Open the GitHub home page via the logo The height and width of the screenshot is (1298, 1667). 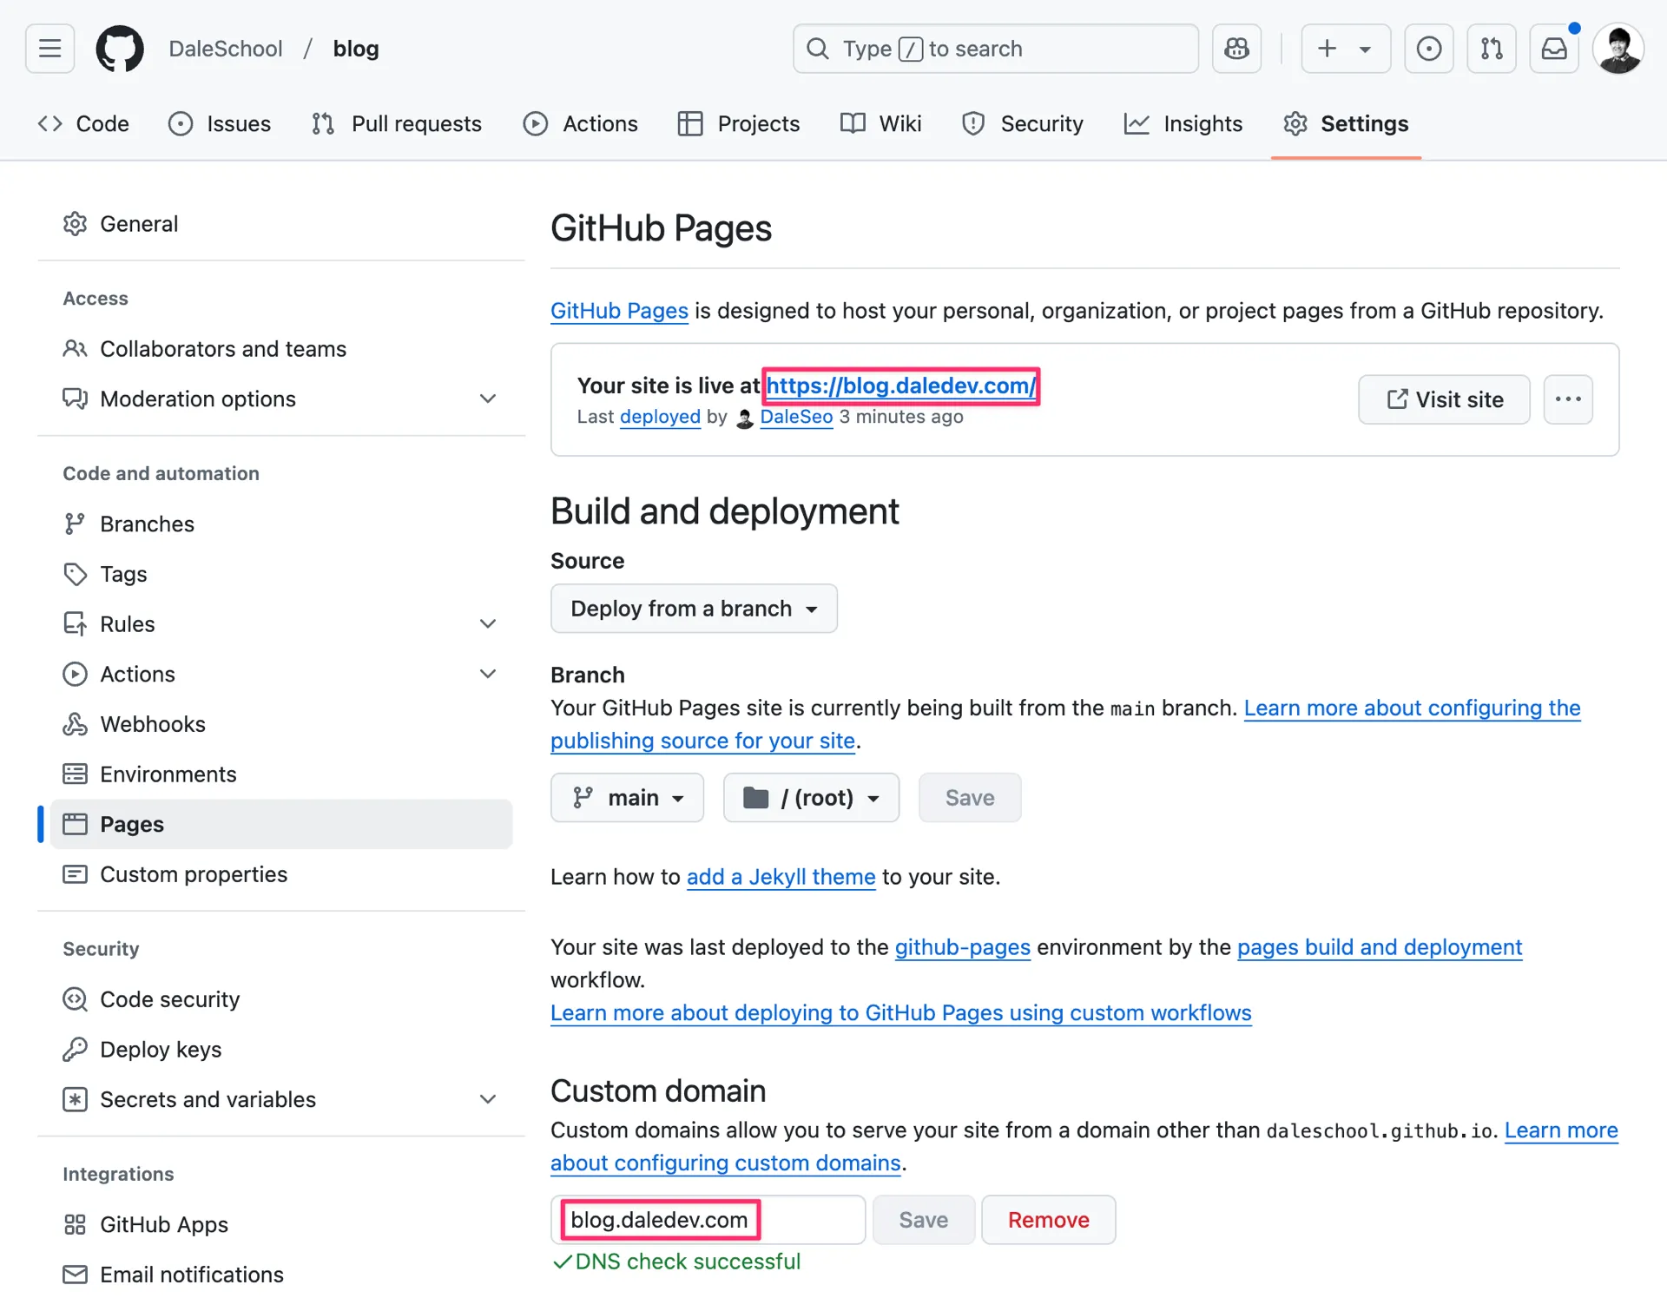119,49
